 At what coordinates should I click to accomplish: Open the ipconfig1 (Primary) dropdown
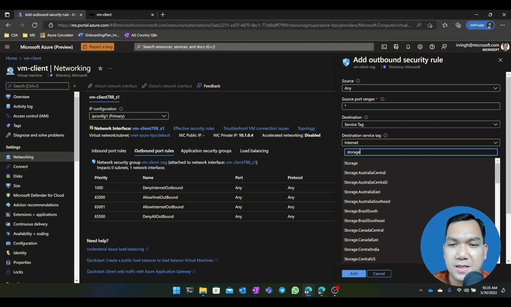click(129, 116)
